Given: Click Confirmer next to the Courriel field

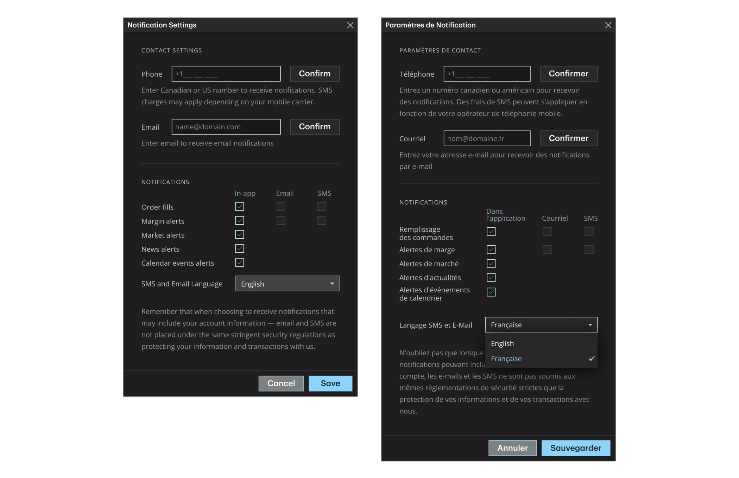Looking at the screenshot, I should coord(568,138).
